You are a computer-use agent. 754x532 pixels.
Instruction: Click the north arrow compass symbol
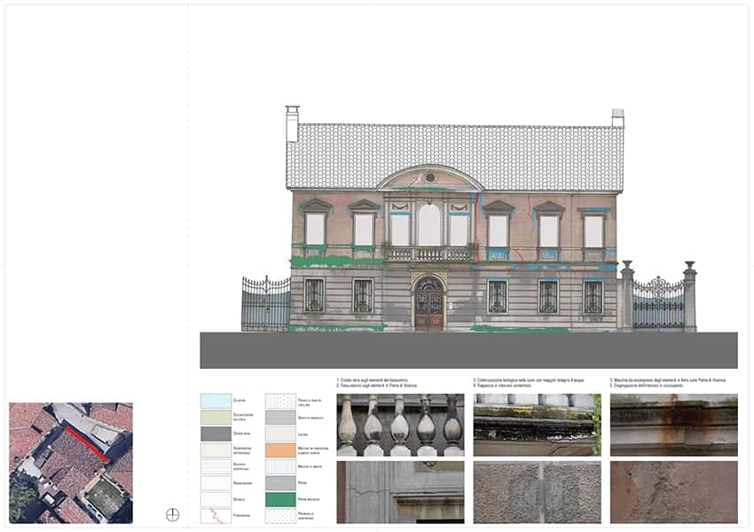pyautogui.click(x=172, y=514)
